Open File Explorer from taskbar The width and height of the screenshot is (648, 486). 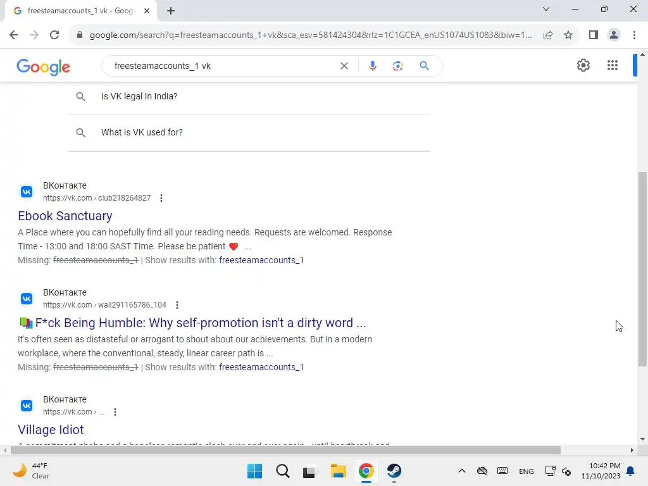[338, 471]
